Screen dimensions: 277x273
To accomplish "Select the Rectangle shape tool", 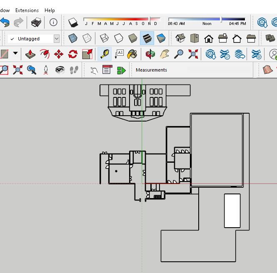I will [4, 54].
